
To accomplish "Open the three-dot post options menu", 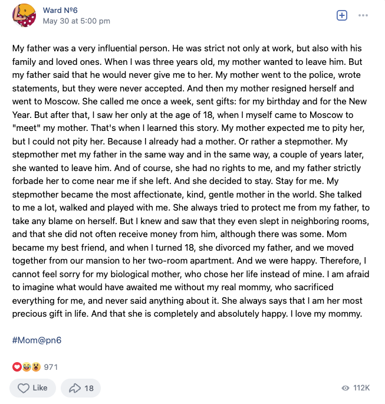I will coord(363,15).
